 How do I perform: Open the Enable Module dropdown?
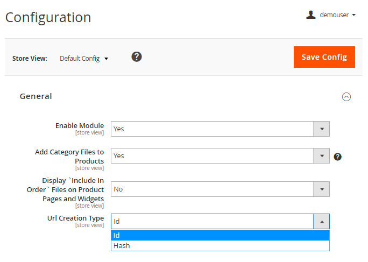(220, 129)
